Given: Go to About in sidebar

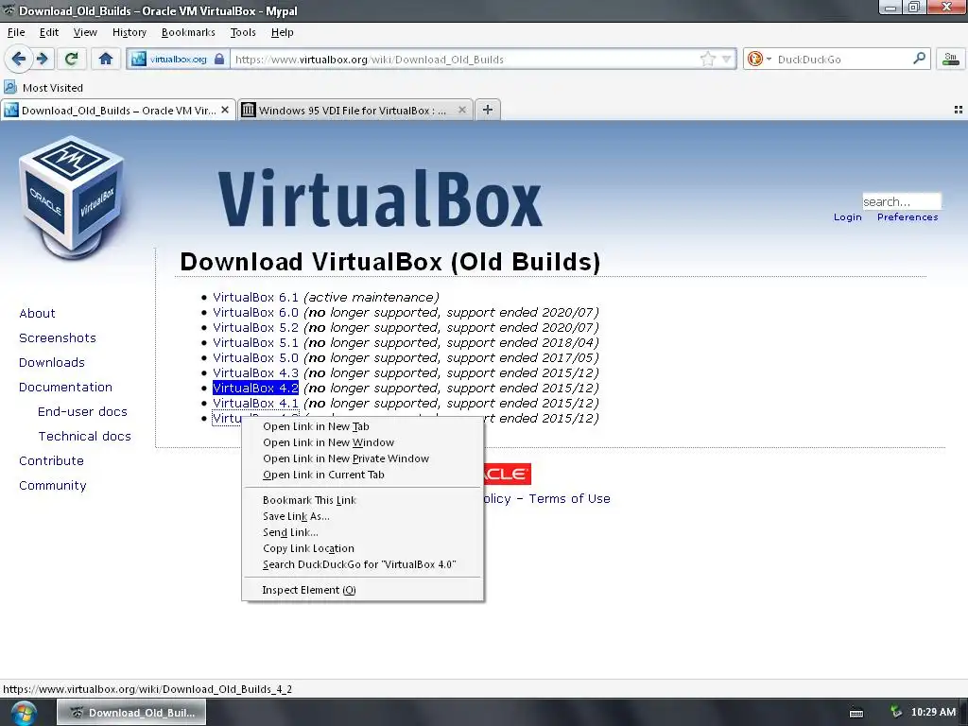Looking at the screenshot, I should 37,314.
